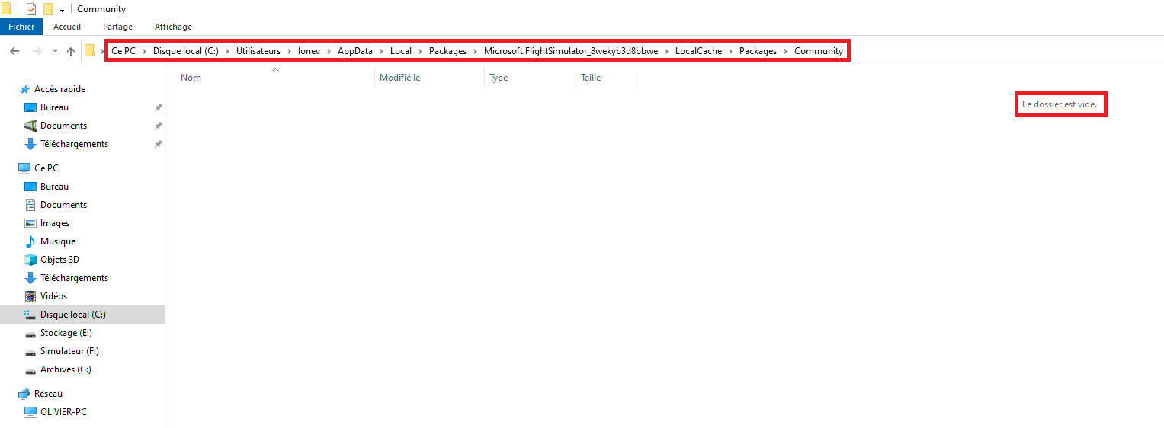1164x428 pixels.
Task: Jump to Disque local (C:) breadcrumb
Action: click(186, 51)
